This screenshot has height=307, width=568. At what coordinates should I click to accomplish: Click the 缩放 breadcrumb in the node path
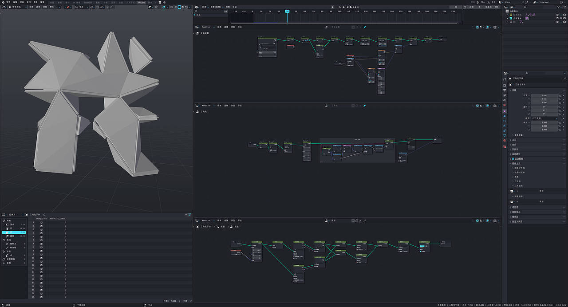[x=223, y=226]
